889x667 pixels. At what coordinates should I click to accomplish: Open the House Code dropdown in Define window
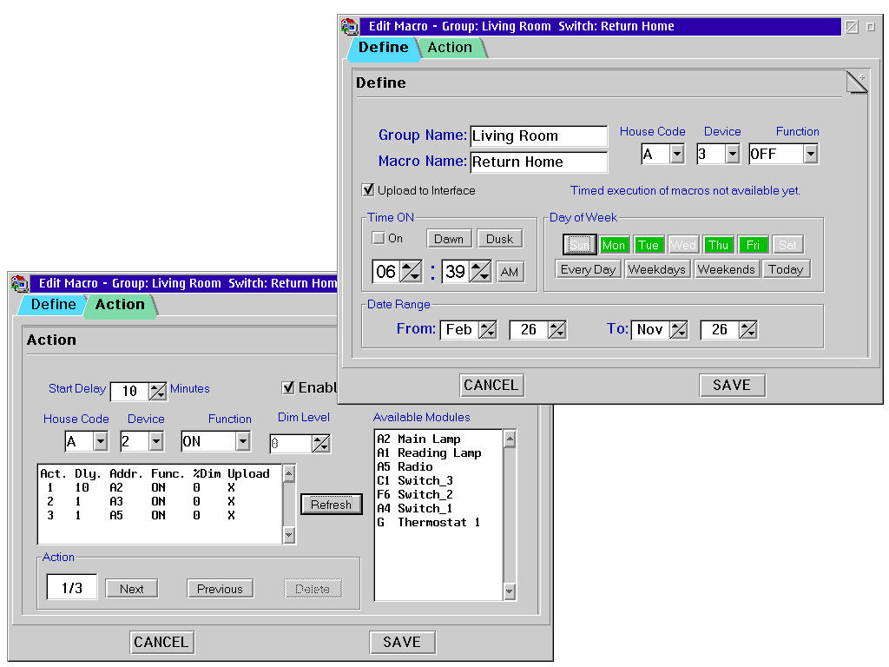coord(676,154)
